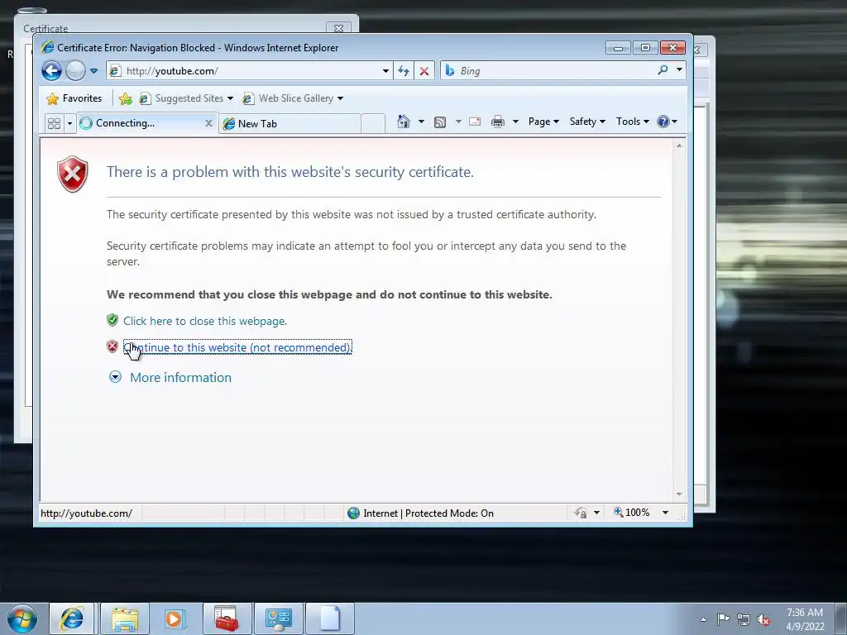Click the More information text link
This screenshot has width=847, height=635.
point(180,377)
